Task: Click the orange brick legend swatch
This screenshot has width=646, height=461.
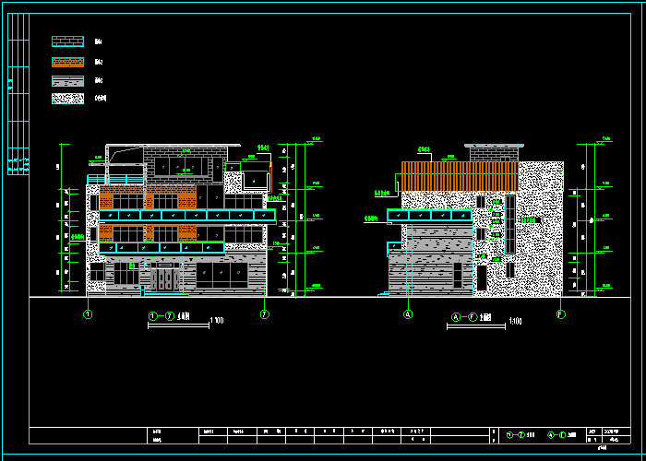Action: (67, 62)
